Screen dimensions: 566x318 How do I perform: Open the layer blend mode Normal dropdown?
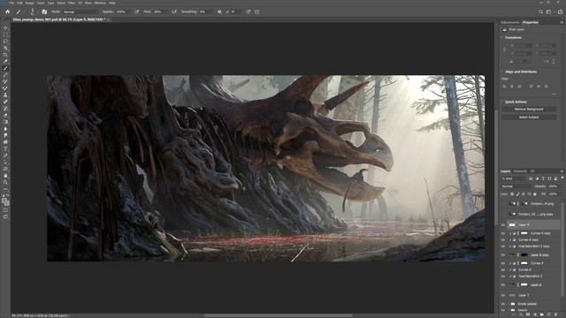point(516,186)
